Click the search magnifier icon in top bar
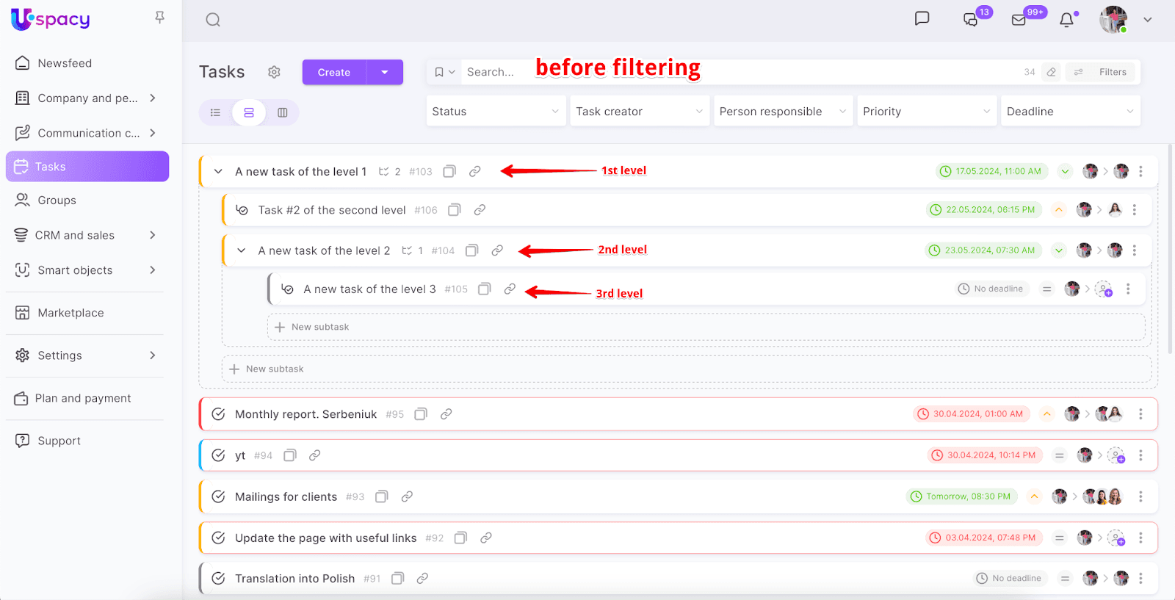 [213, 20]
